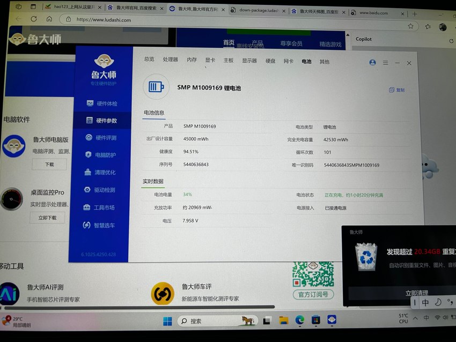This screenshot has width=456, height=342.
Task: Favorite this page with the star icon
Action: 410,26
